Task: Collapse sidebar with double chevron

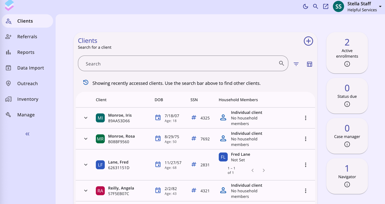Action: tap(27, 134)
